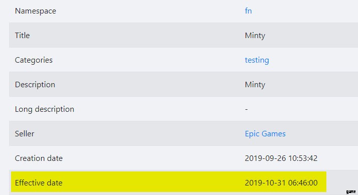
Task: Click the Seller row label
Action: [25, 134]
